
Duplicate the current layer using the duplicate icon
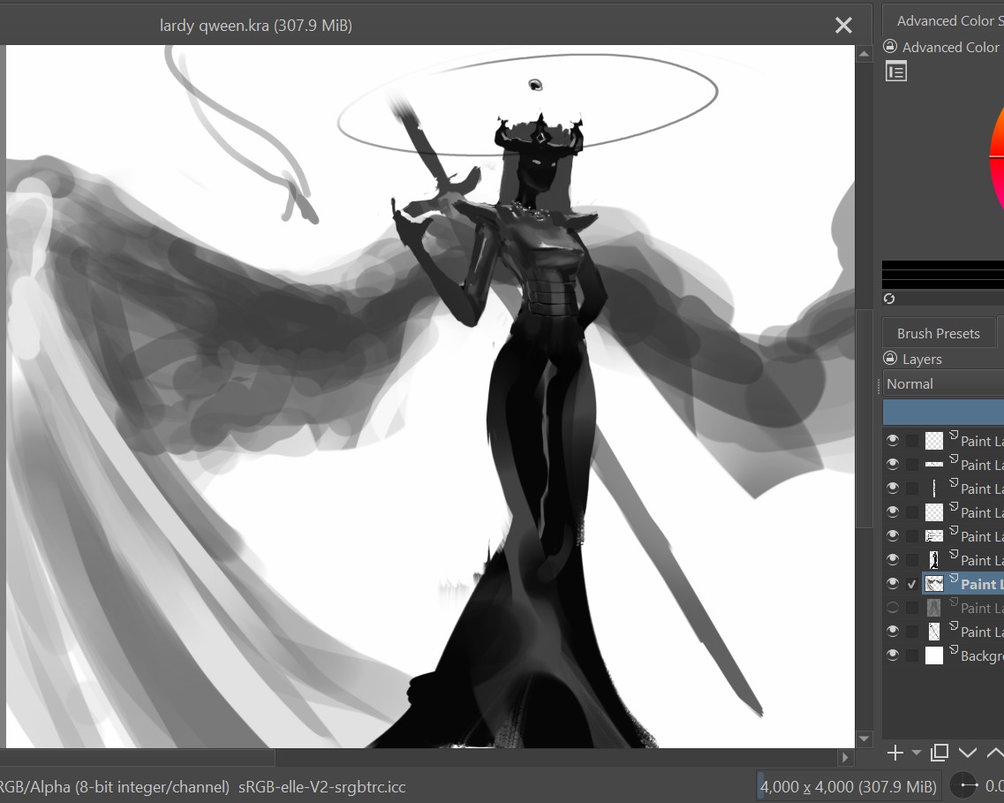tap(940, 753)
